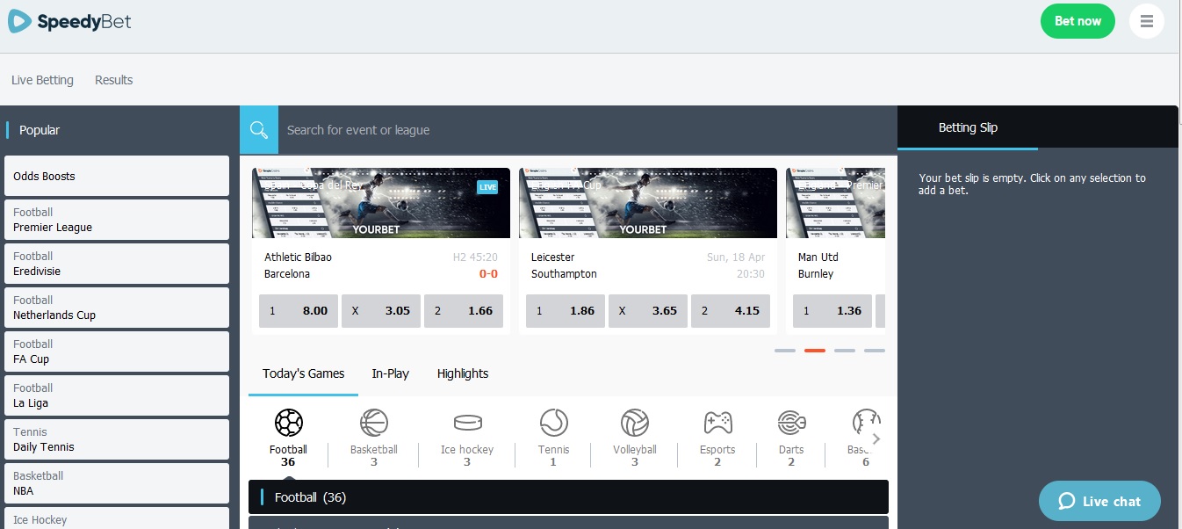Screen dimensions: 1182x529
Task: Open FA Cup in sidebar
Action: pos(117,351)
